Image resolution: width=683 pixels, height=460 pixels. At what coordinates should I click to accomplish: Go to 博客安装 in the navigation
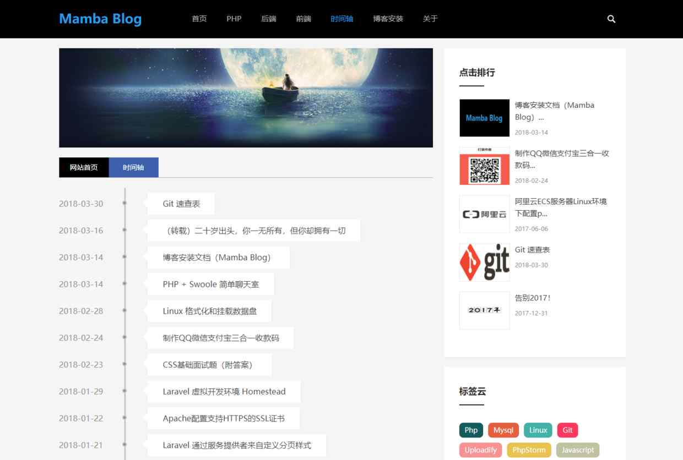(388, 19)
